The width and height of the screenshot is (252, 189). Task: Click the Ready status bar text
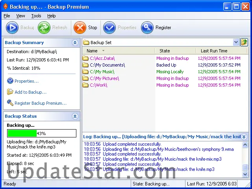click(x=10, y=184)
